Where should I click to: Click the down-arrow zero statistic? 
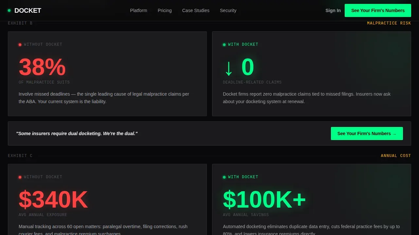pyautogui.click(x=239, y=67)
